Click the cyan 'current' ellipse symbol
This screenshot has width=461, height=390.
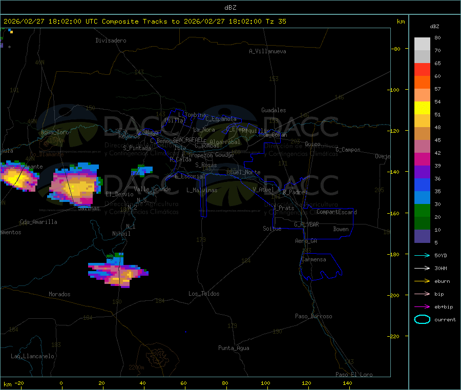[x=422, y=319]
